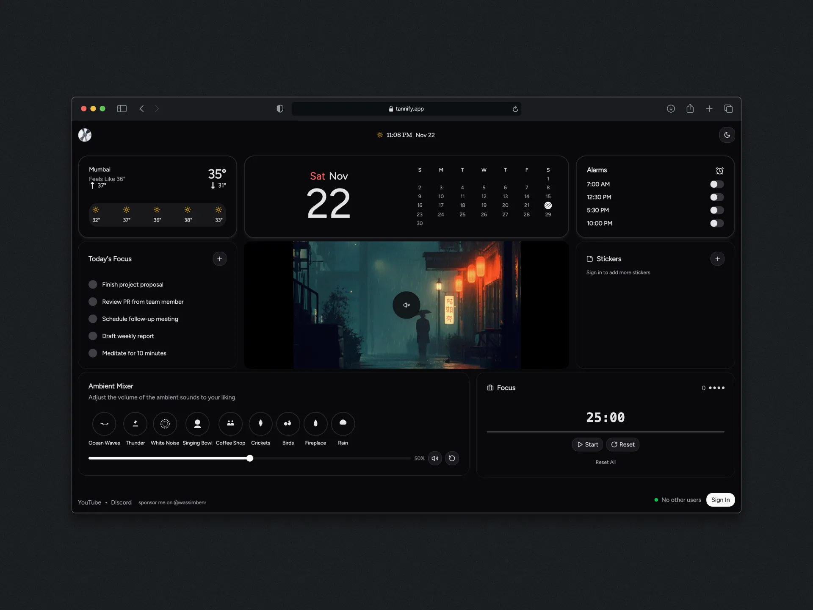Reset ambient mixer using the circular arrow icon

[x=452, y=458]
